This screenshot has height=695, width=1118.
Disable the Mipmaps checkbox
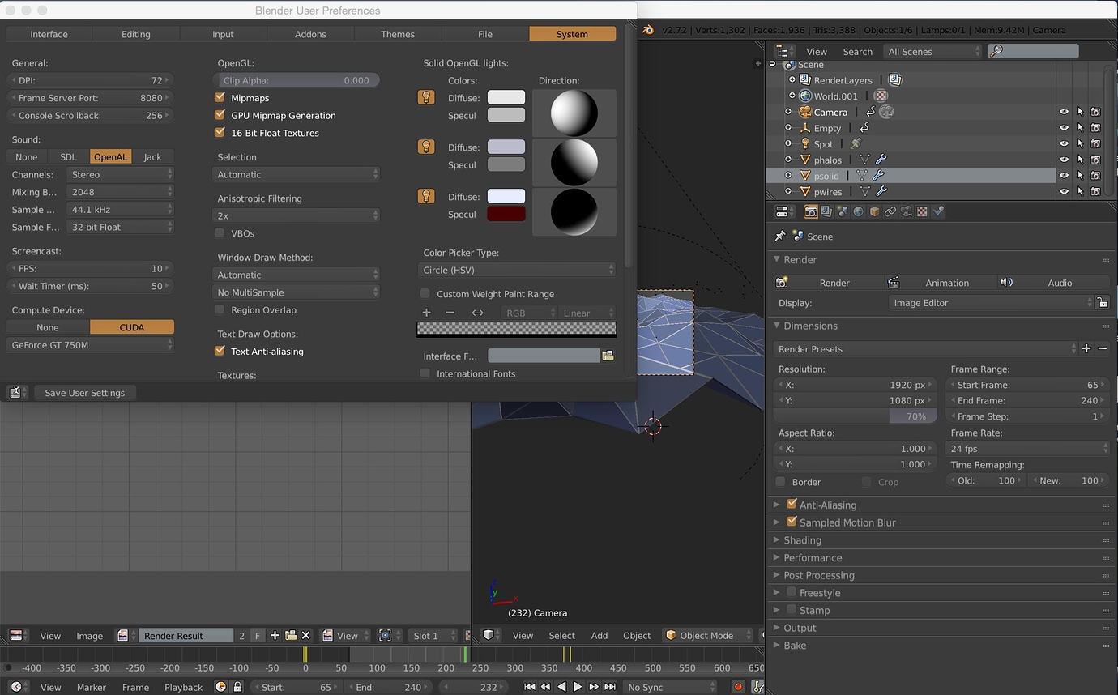(x=220, y=97)
